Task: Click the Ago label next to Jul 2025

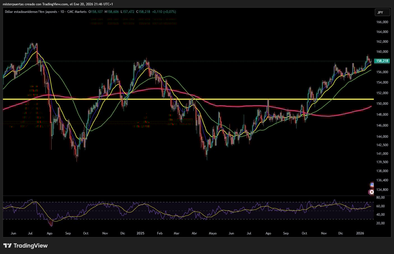Action: 268,233
